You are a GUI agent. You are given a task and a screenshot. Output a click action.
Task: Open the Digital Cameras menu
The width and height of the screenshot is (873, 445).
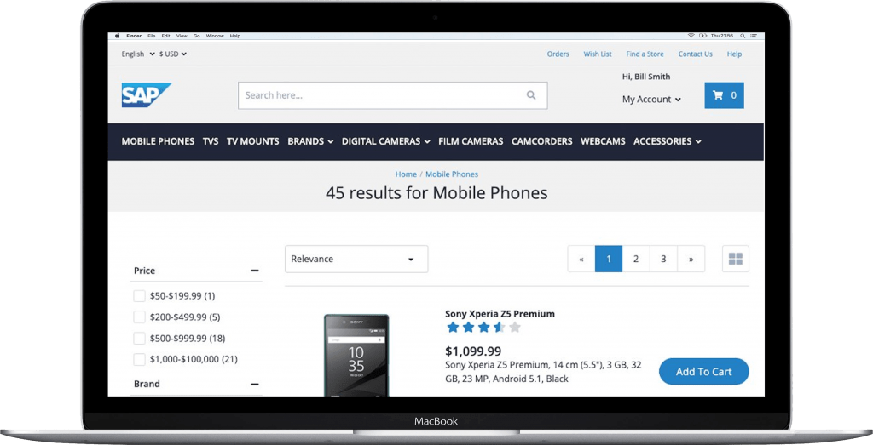click(385, 141)
